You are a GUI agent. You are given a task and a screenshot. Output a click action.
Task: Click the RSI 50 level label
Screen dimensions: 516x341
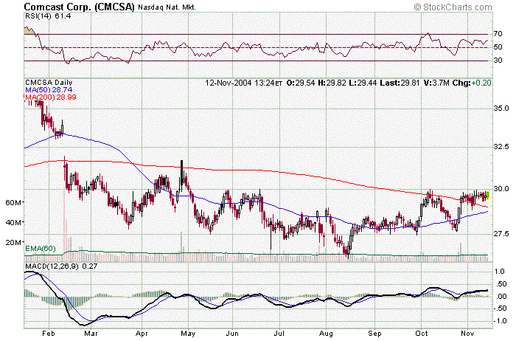(498, 47)
